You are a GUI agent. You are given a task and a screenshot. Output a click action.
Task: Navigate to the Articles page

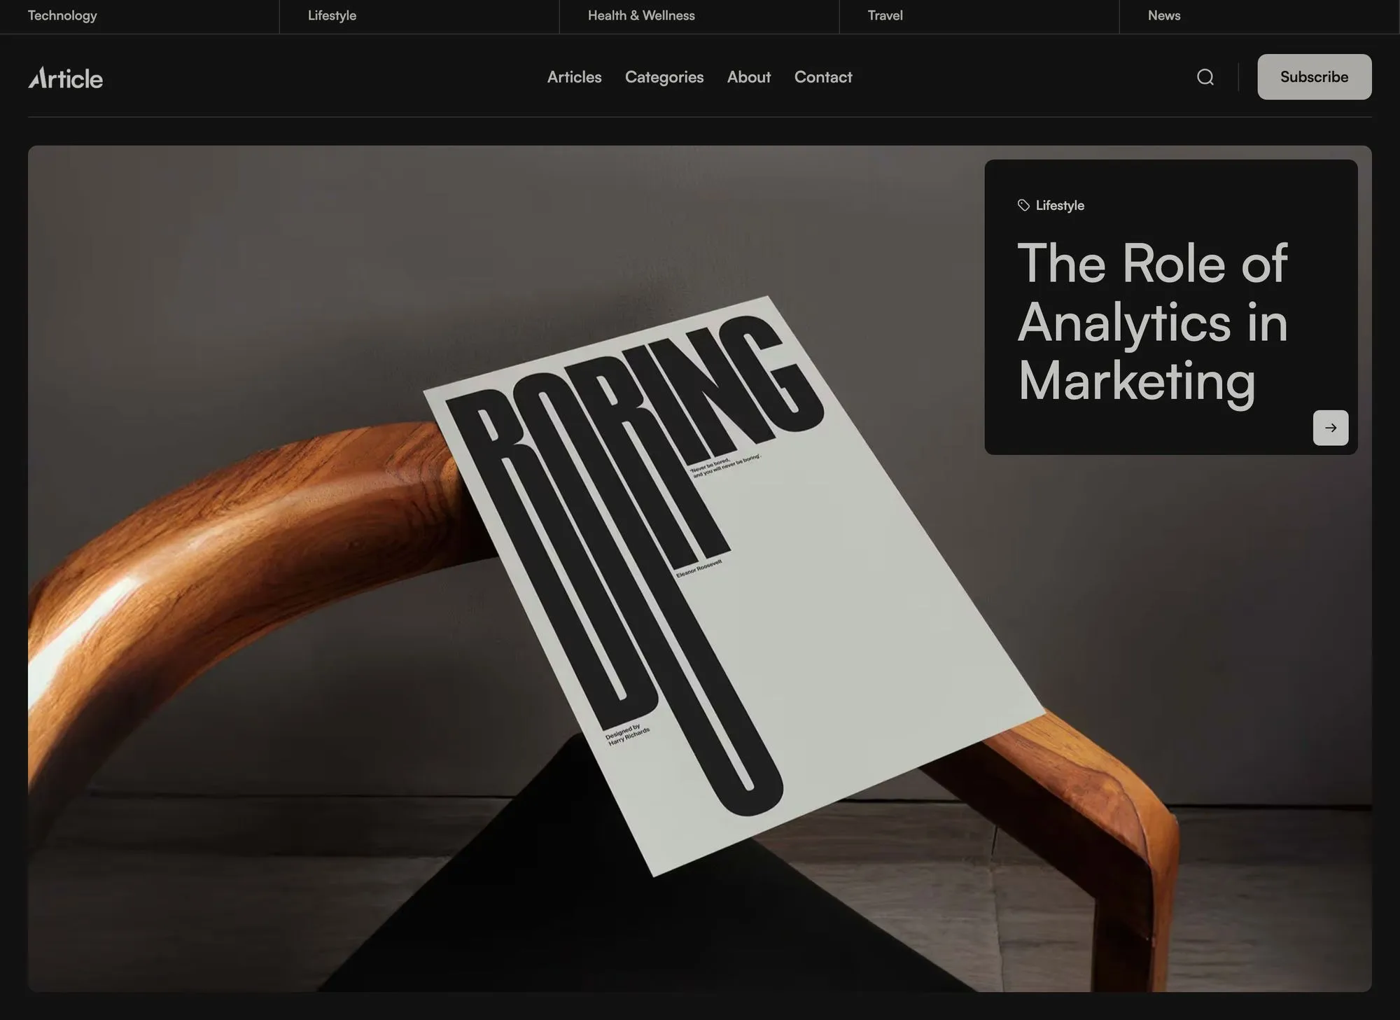(574, 77)
